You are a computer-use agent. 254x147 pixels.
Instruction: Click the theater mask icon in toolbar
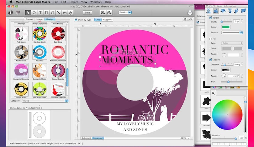click(x=18, y=12)
